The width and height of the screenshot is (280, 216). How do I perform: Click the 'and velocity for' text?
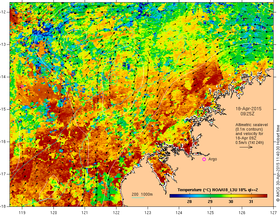tap(249, 134)
